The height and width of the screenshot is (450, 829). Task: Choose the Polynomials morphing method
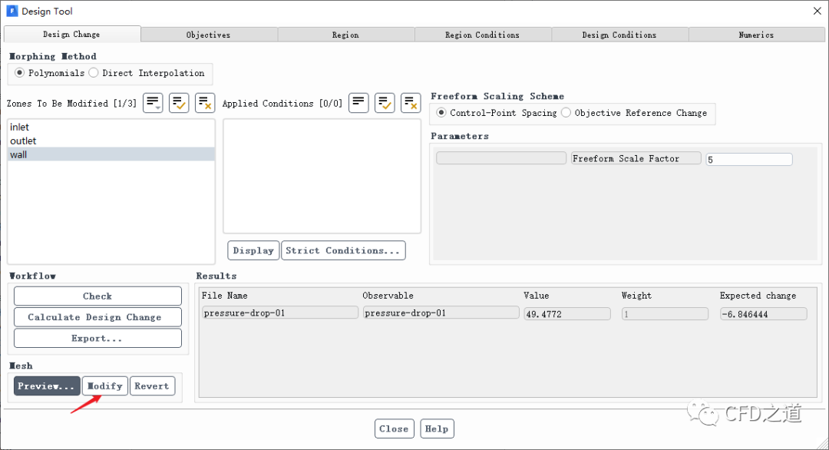point(20,73)
